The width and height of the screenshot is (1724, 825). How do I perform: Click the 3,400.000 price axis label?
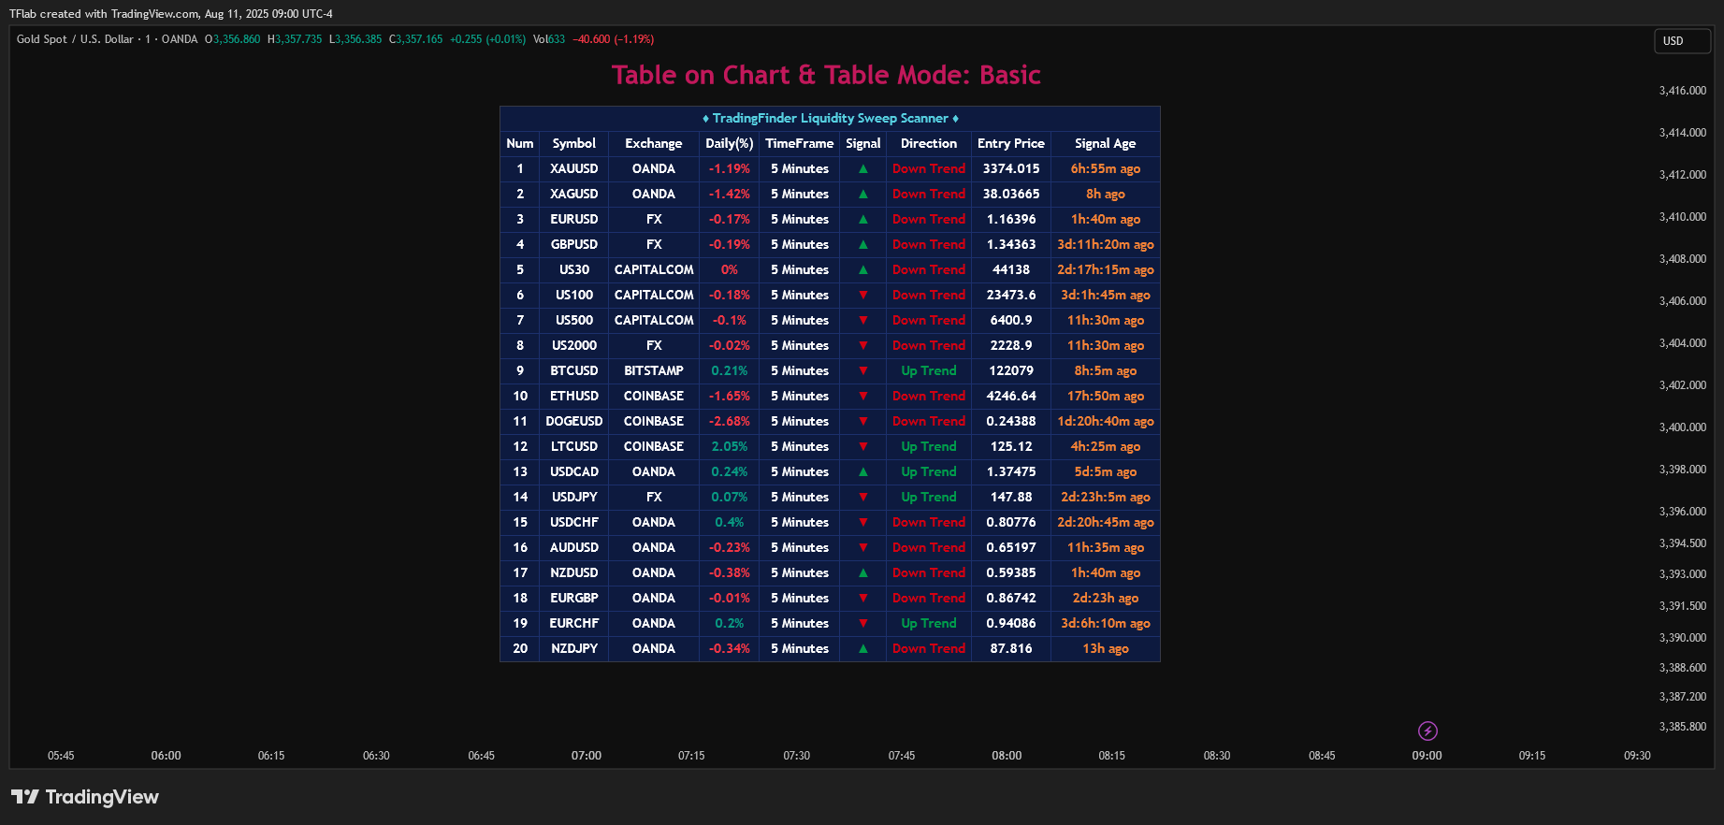tap(1683, 427)
